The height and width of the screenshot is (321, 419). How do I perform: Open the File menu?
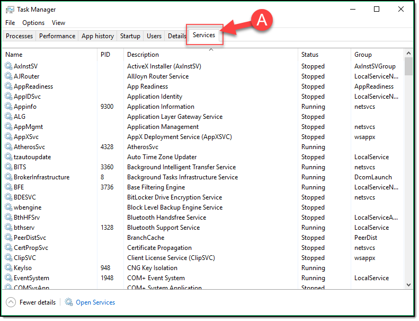point(10,23)
